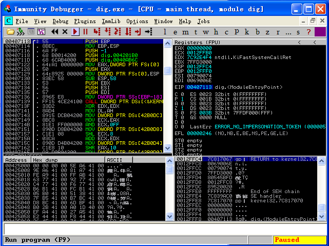Open the ImmLib menu
Screen dimensions: 329x246
[111, 21]
